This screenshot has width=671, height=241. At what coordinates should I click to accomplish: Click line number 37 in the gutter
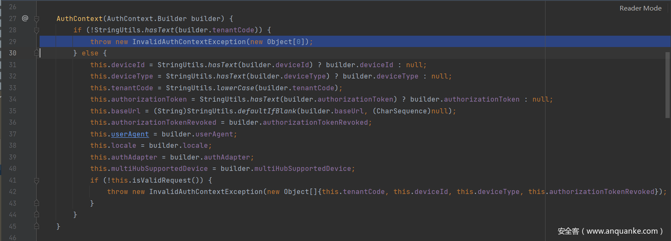(x=13, y=134)
